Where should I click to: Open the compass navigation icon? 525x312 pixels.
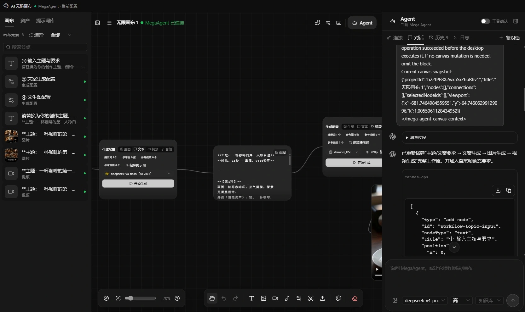(x=106, y=298)
